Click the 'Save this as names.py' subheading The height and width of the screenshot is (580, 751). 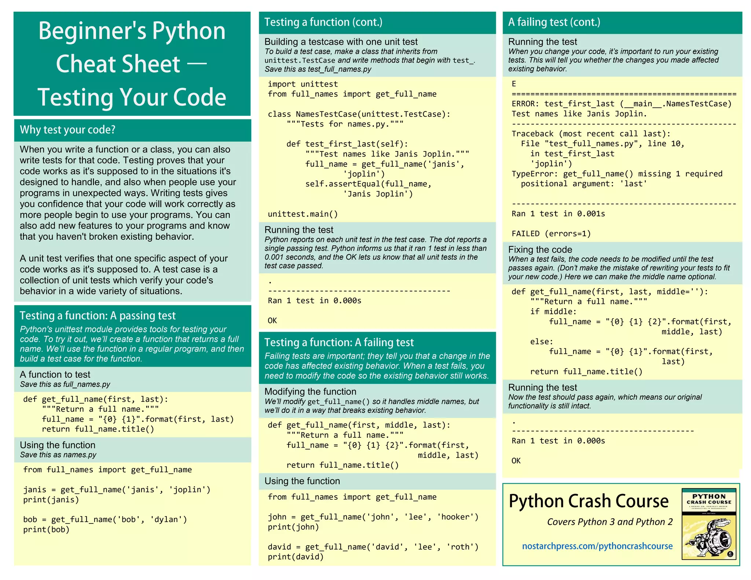(58, 455)
